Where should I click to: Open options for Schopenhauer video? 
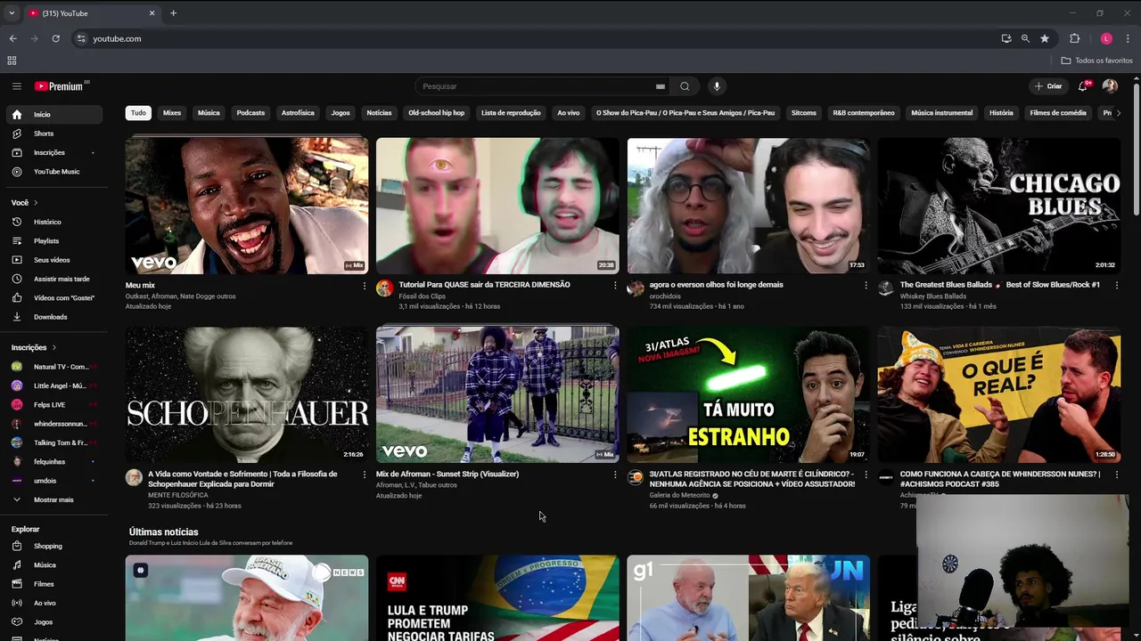[x=364, y=475]
